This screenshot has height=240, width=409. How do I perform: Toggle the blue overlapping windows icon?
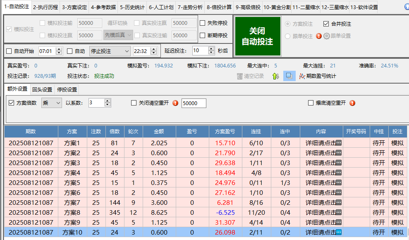289,76
